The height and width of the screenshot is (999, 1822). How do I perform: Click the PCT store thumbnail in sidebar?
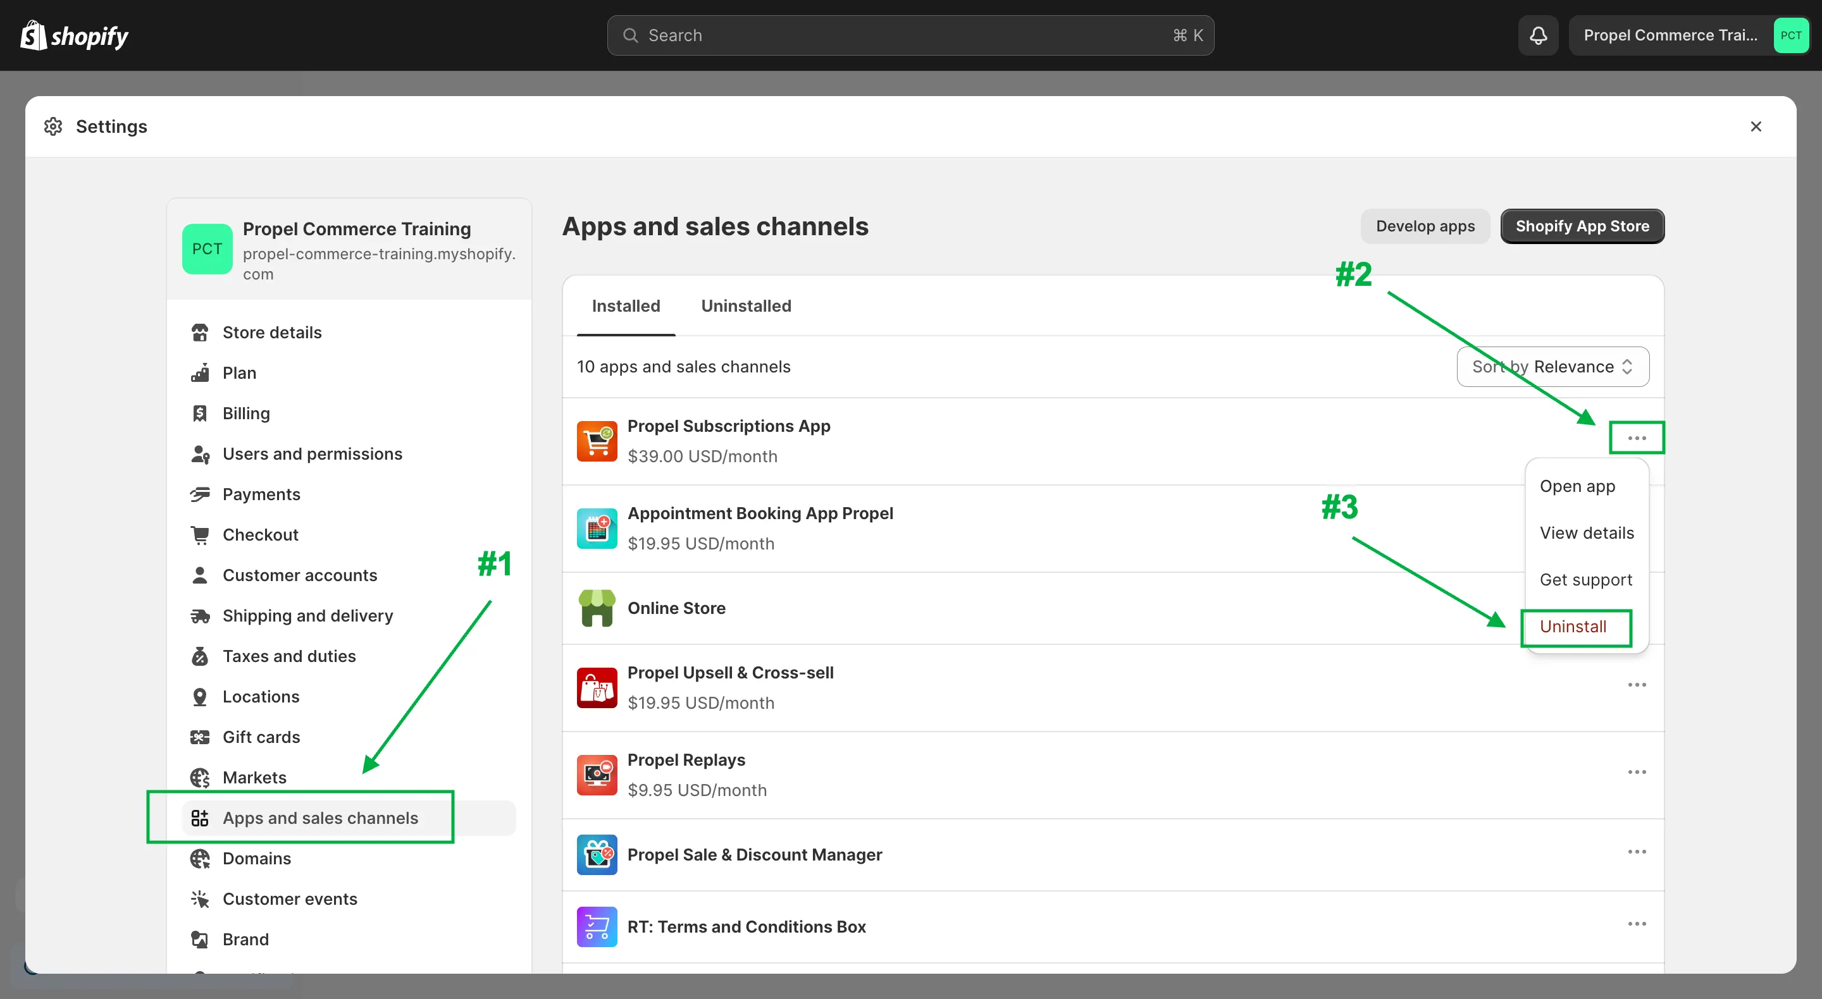208,249
